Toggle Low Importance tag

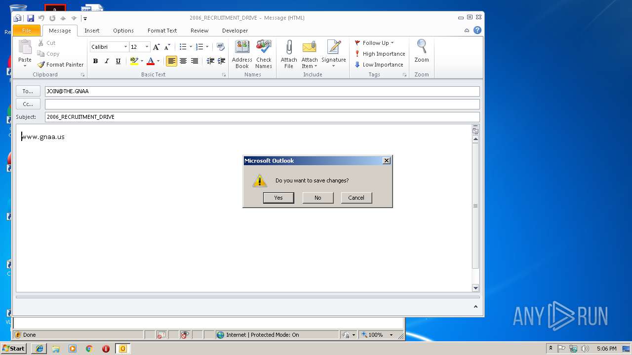point(379,65)
